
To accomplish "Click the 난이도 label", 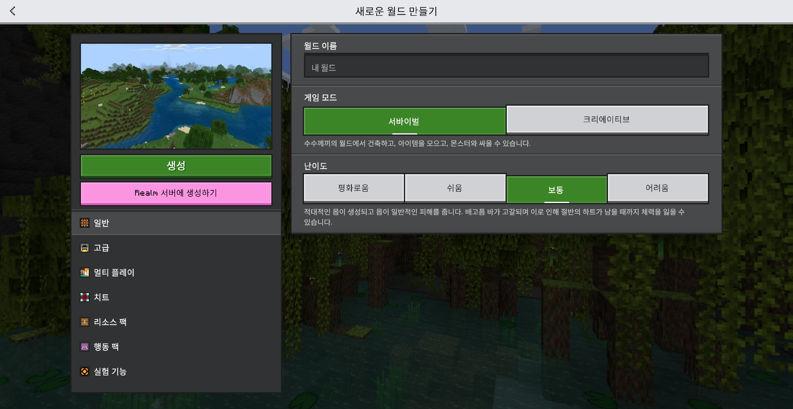I will click(316, 166).
